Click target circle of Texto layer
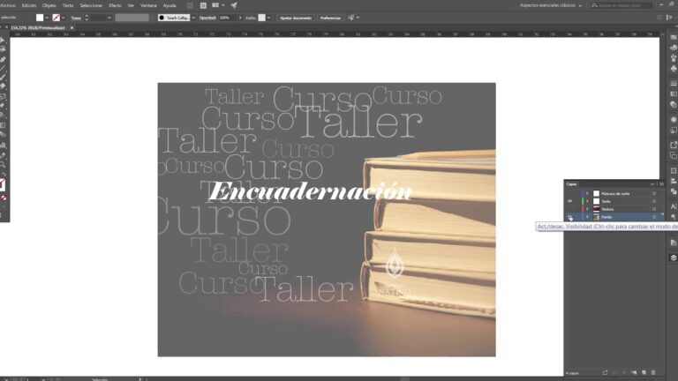Viewport: 678px width, 381px height. click(654, 201)
